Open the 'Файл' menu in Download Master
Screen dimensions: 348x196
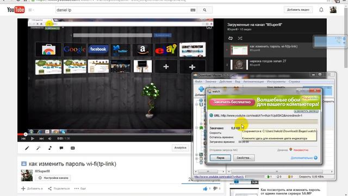point(198,82)
